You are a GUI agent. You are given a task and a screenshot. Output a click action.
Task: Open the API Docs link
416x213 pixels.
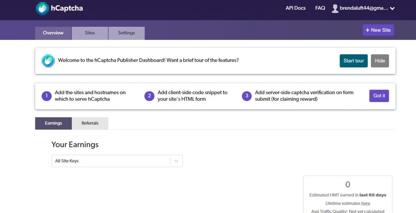click(296, 8)
